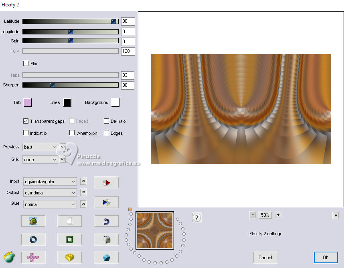Click the green globe face button
Screen dimensions: 344x268
33,221
